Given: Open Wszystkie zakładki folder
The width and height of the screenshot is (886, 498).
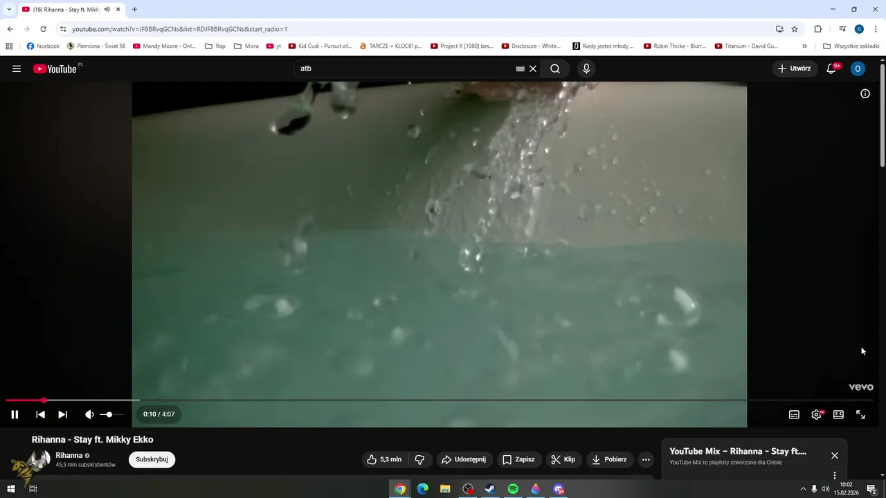Looking at the screenshot, I should 851,46.
